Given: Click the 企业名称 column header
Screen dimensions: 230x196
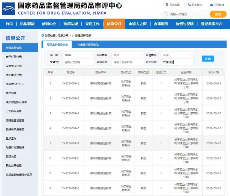Looking at the screenshot, I should [x=186, y=72].
